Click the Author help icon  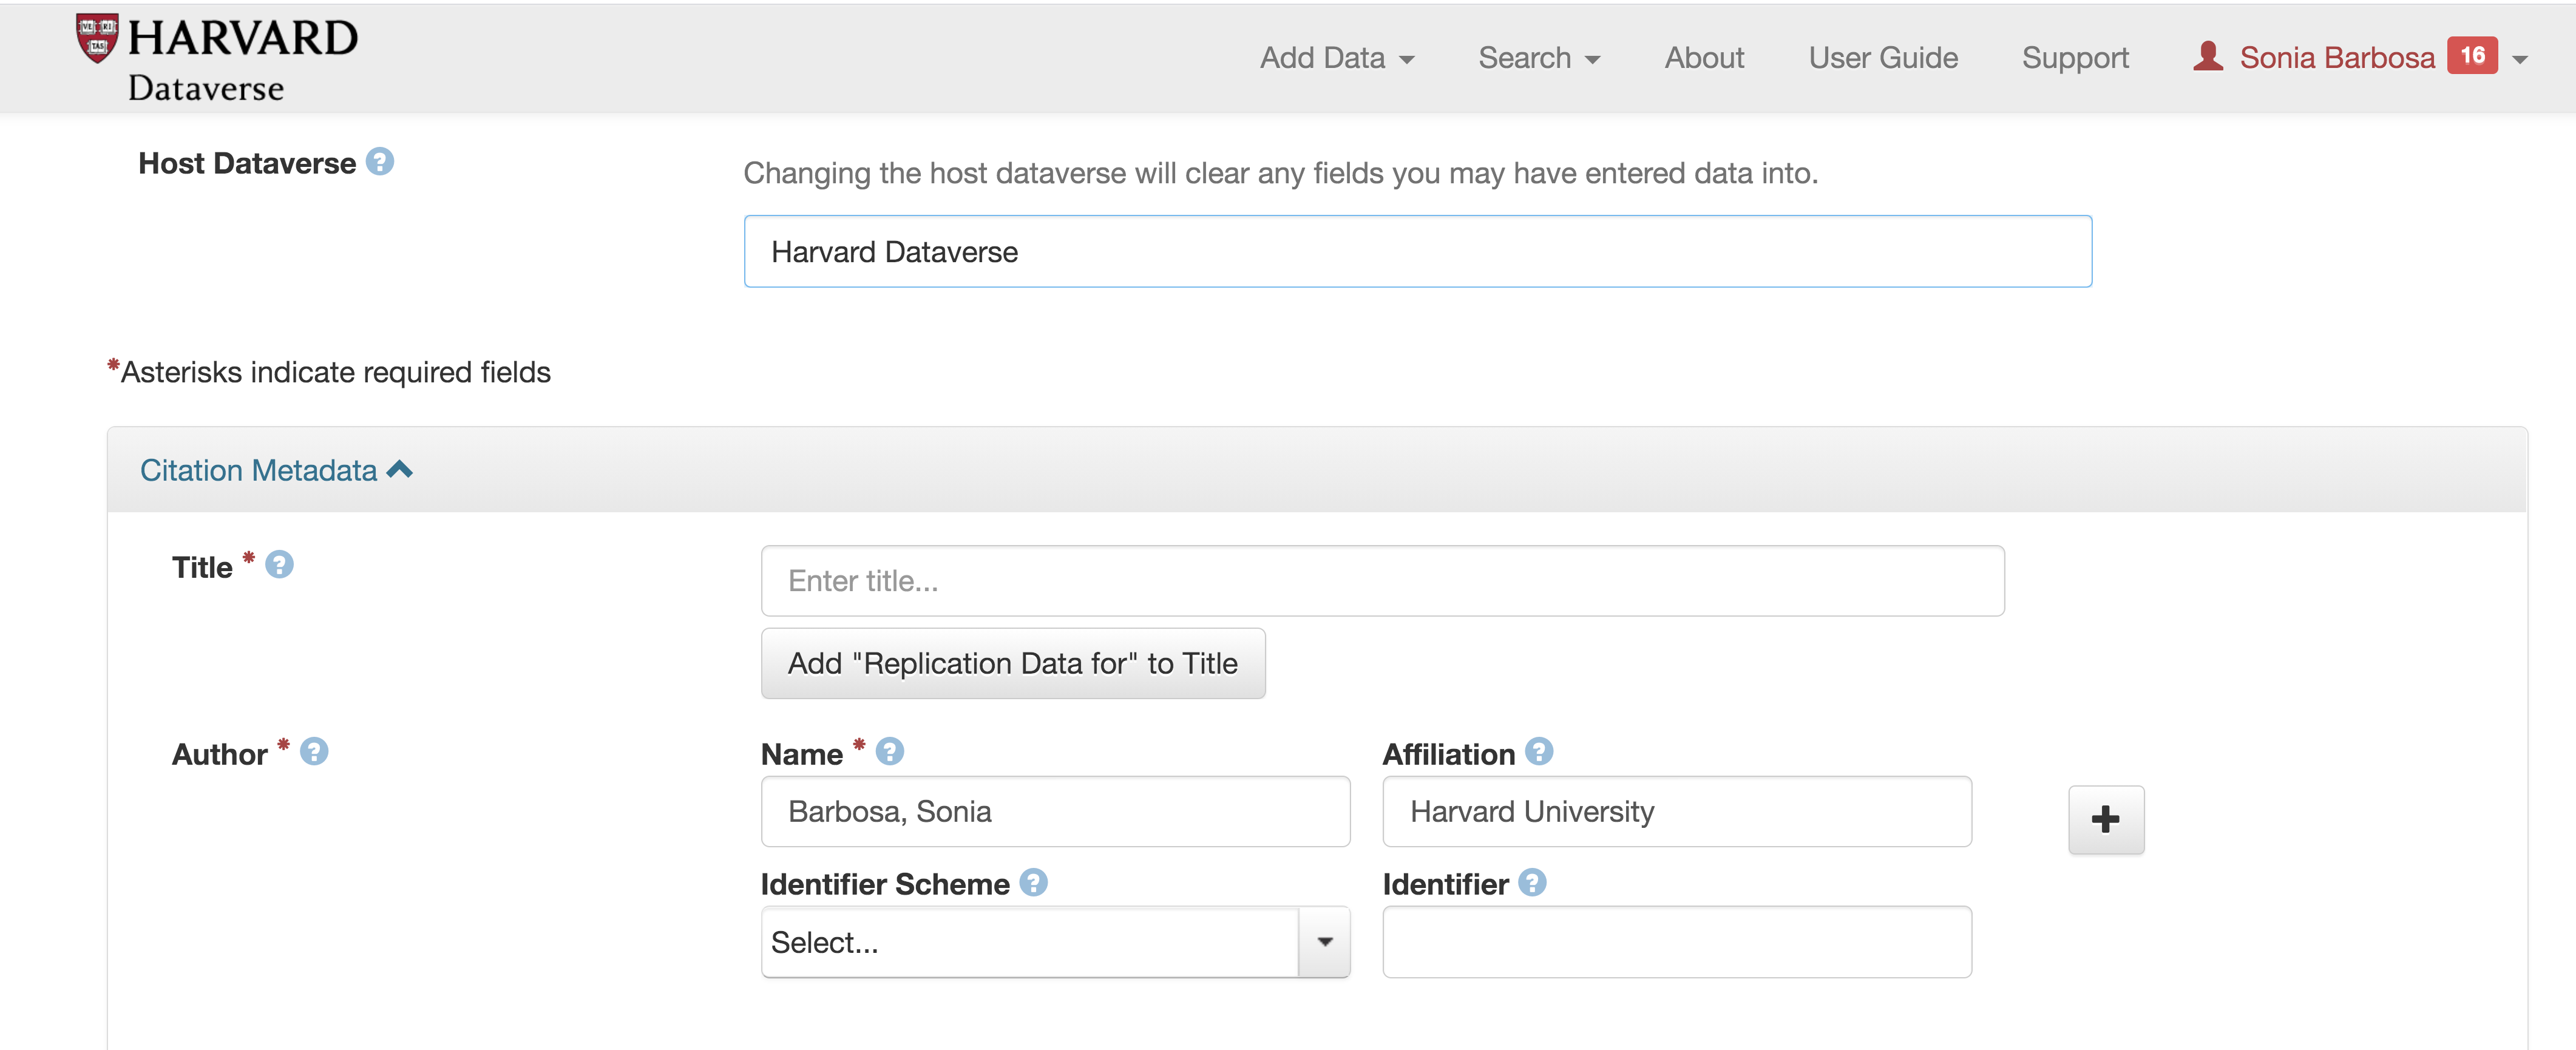pos(314,752)
